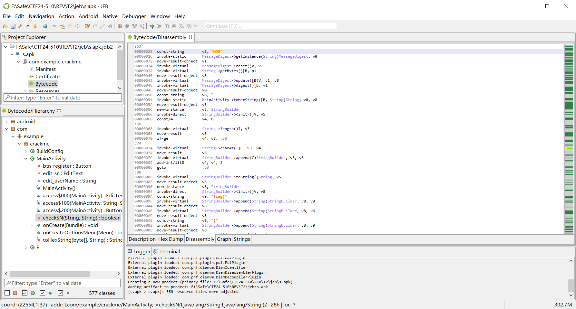Select toHexString method in hierarchy
Screen dimensions: 576x309
[x=79, y=240]
